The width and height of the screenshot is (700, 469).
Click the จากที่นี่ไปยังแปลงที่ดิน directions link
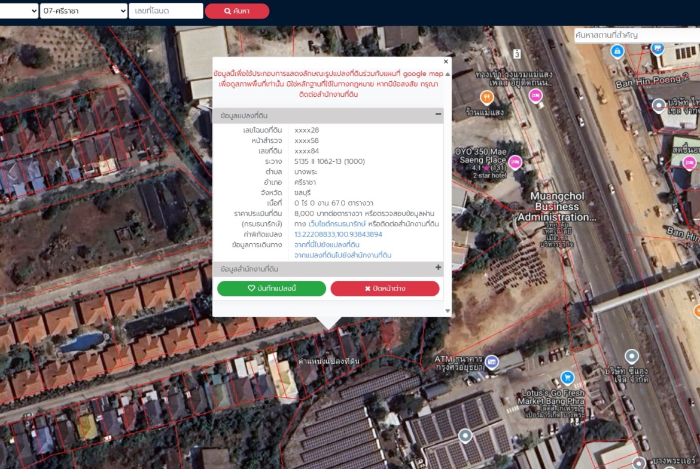click(x=327, y=245)
